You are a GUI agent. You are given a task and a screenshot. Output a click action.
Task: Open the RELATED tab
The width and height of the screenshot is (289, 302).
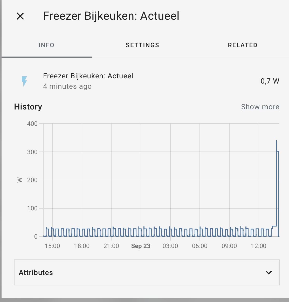(x=242, y=45)
